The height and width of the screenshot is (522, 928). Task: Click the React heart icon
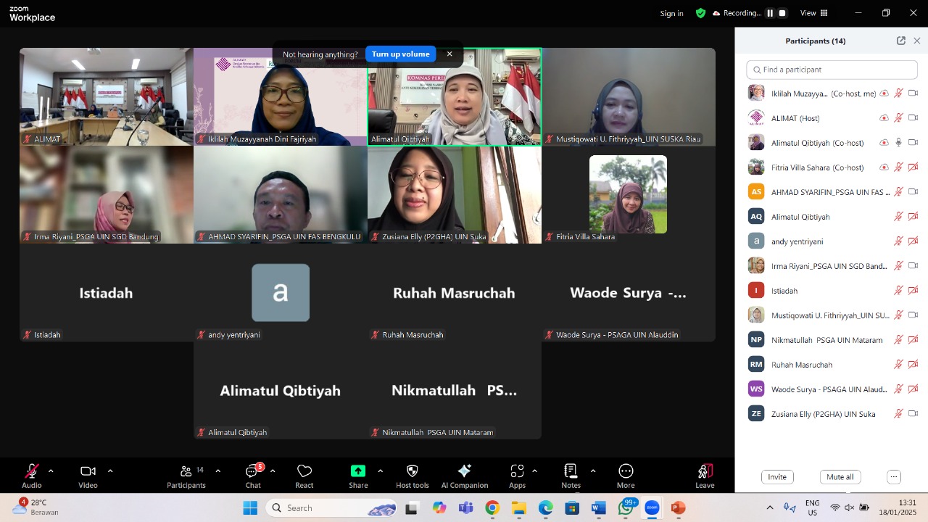[304, 476]
